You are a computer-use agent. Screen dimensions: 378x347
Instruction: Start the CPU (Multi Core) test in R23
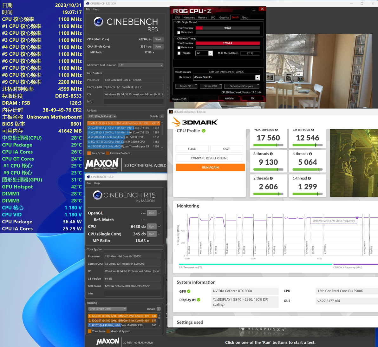tap(158, 39)
